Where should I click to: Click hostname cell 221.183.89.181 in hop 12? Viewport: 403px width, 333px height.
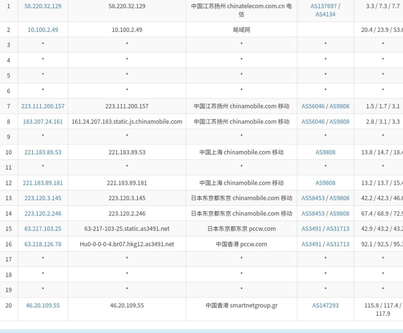click(x=127, y=183)
